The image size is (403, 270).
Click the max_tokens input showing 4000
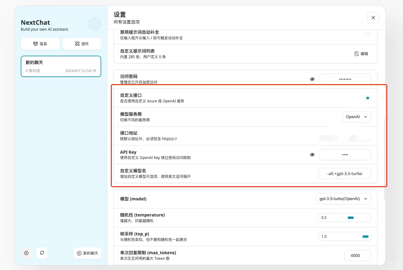[357, 255]
